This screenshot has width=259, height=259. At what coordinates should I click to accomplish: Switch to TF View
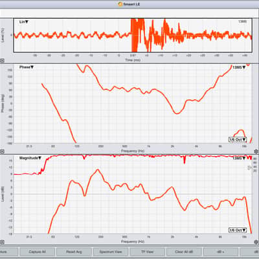pos(147,252)
